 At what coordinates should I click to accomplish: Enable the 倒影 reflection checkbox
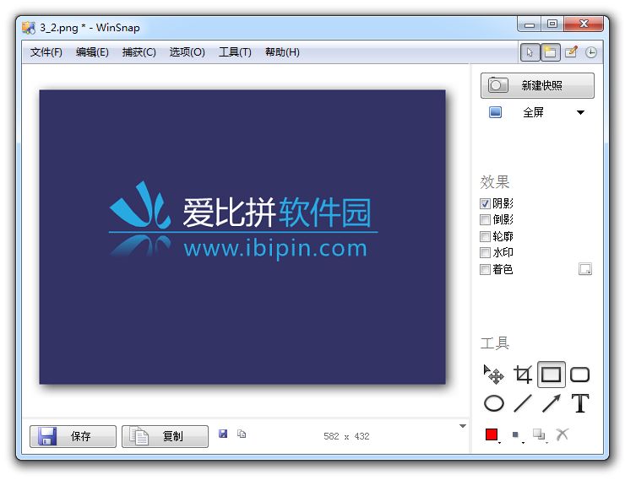485,219
